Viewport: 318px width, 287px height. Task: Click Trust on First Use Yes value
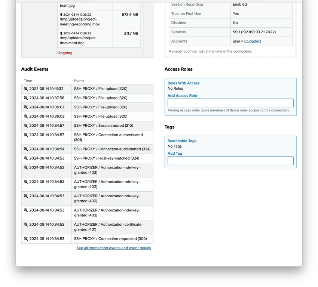point(236,13)
